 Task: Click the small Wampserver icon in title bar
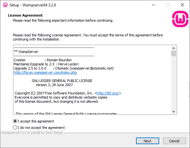coord(5,5)
